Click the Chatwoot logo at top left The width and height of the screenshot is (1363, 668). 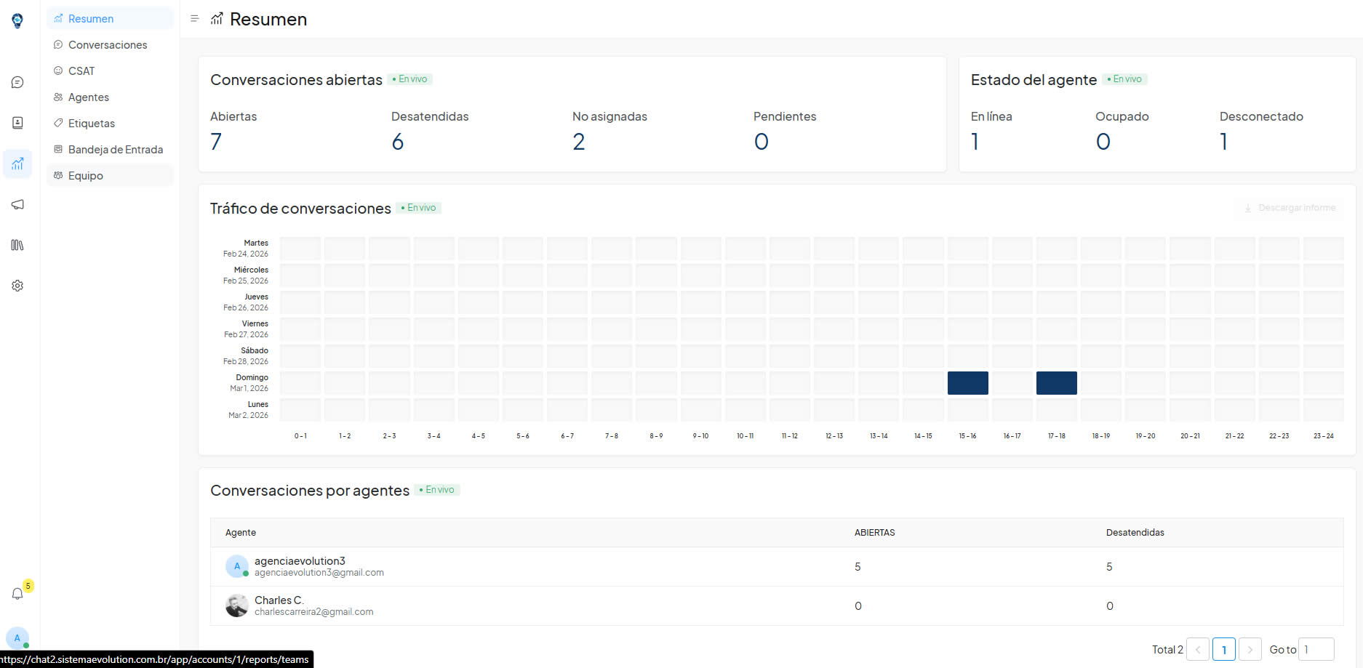17,21
